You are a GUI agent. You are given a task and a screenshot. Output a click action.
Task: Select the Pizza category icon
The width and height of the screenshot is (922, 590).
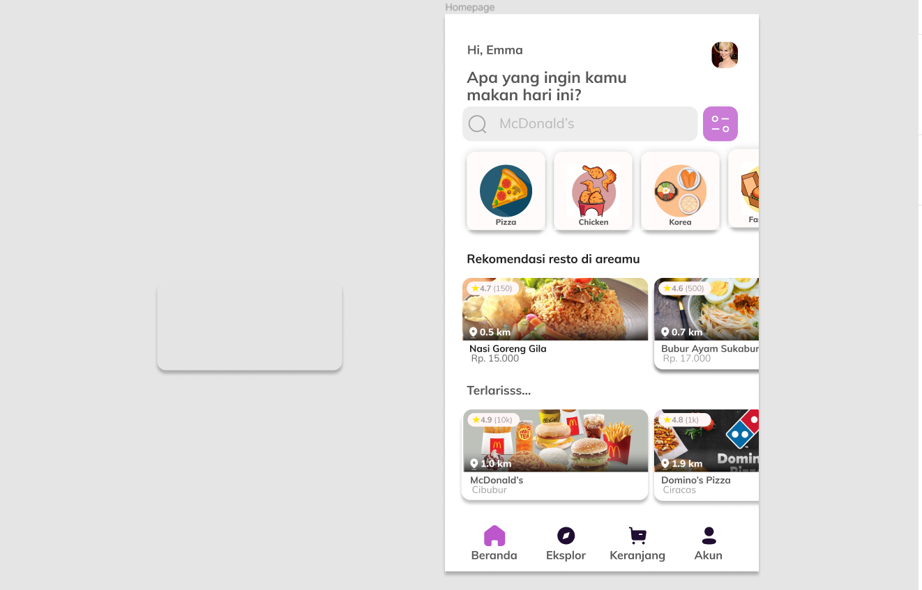[506, 191]
